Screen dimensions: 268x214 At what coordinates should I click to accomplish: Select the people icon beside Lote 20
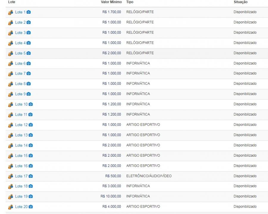pos(11,207)
